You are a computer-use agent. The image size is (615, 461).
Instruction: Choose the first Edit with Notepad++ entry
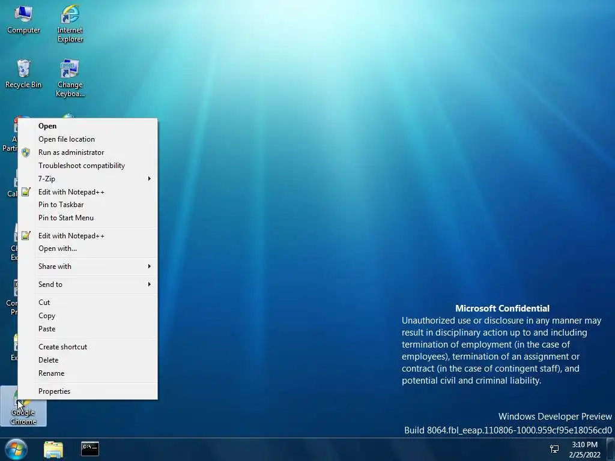88,192
